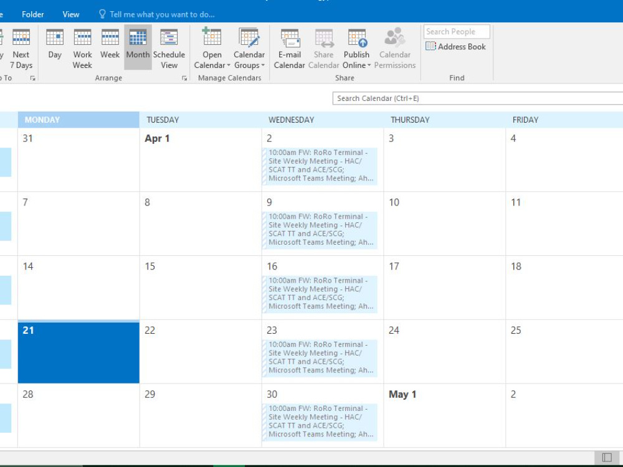Select the Thursday column header

coord(445,120)
